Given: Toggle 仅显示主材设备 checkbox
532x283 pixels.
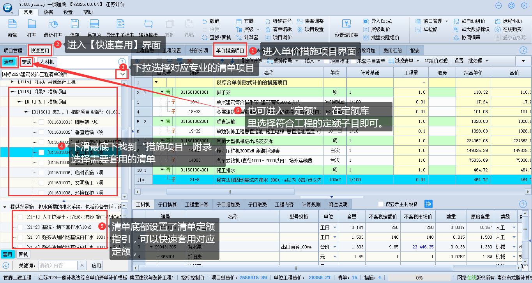Looking at the screenshot, I should coord(381,204).
